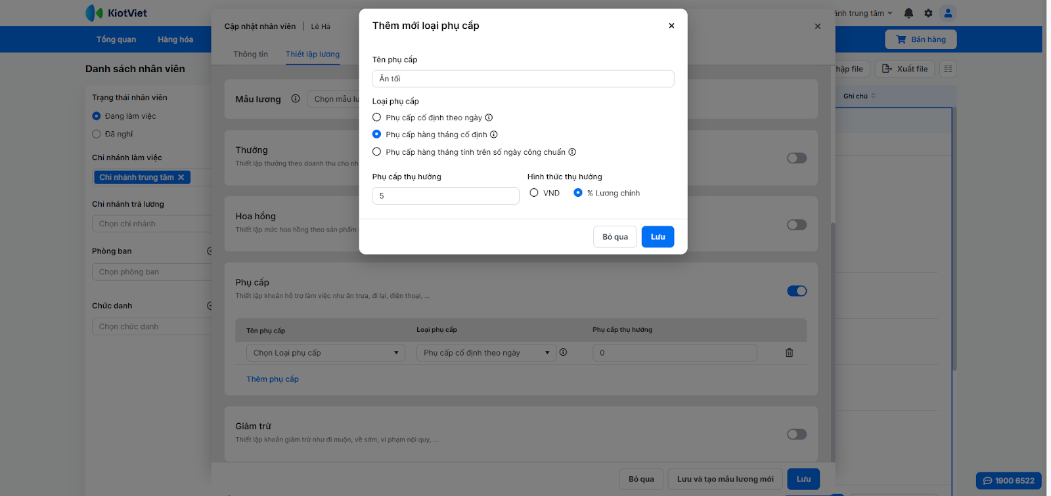Select the VND payment form option
1051x496 pixels.
point(534,193)
